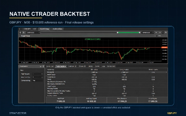Start the backtest with first play button
The width and height of the screenshot is (186, 116).
(x=156, y=32)
